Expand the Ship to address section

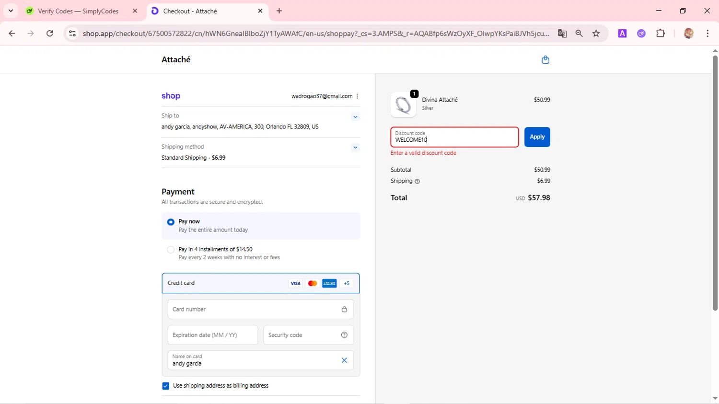click(x=355, y=117)
